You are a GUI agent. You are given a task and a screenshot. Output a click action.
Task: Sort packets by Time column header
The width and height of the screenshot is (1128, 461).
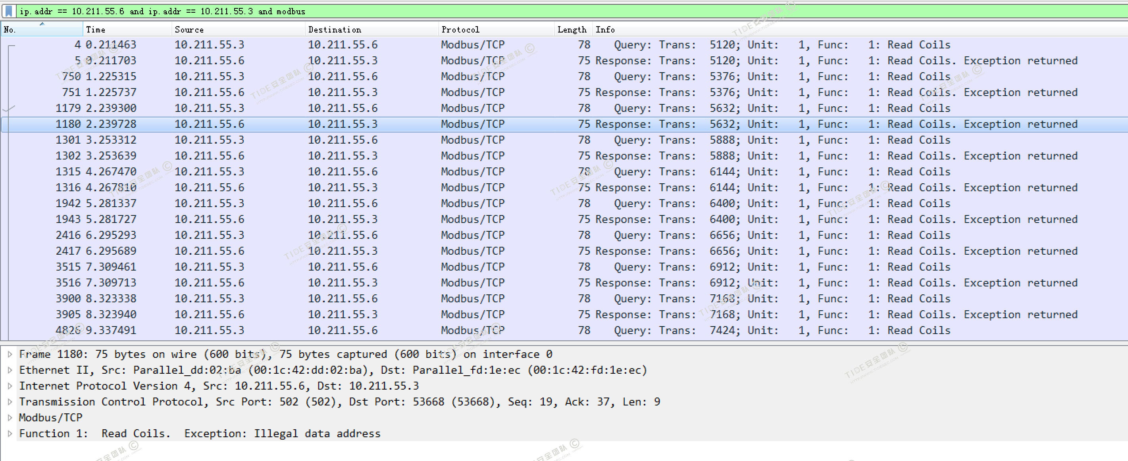(x=127, y=29)
